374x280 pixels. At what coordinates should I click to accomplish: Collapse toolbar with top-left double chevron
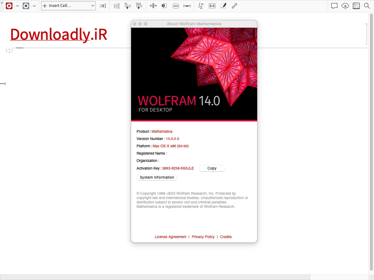(x=2, y=3)
